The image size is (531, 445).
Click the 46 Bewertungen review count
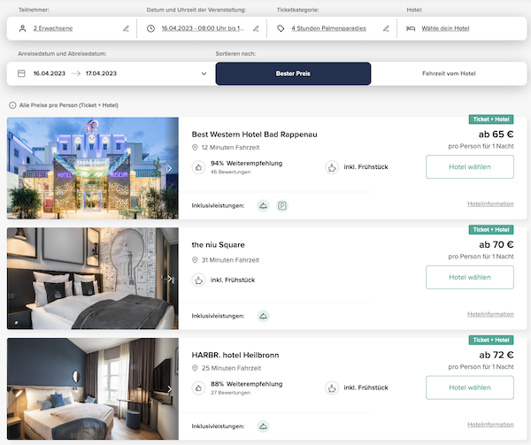[x=231, y=172]
